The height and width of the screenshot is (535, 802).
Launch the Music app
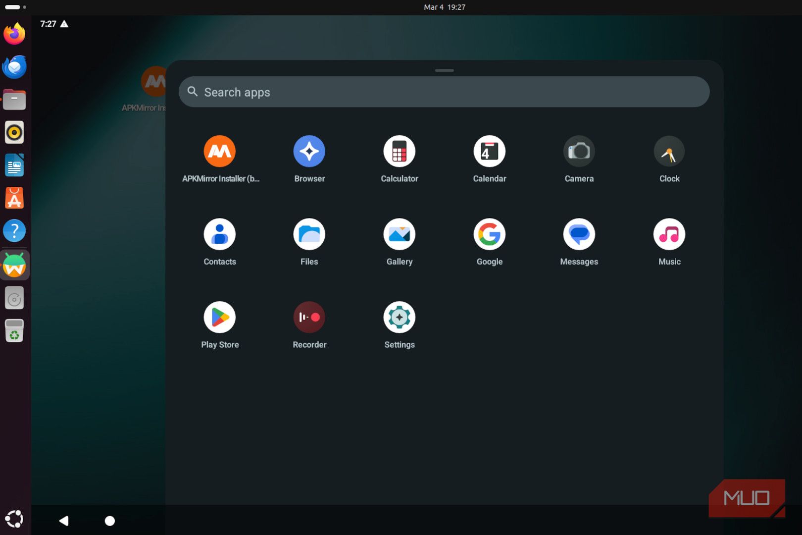(669, 234)
